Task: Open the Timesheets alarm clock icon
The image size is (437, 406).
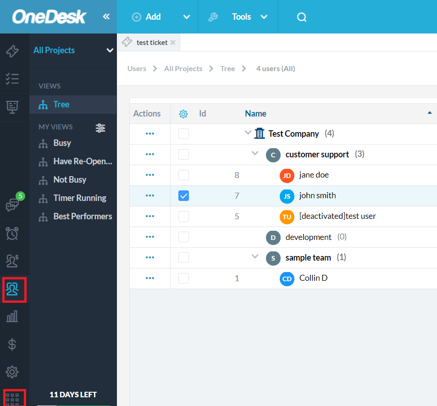Action: tap(12, 234)
